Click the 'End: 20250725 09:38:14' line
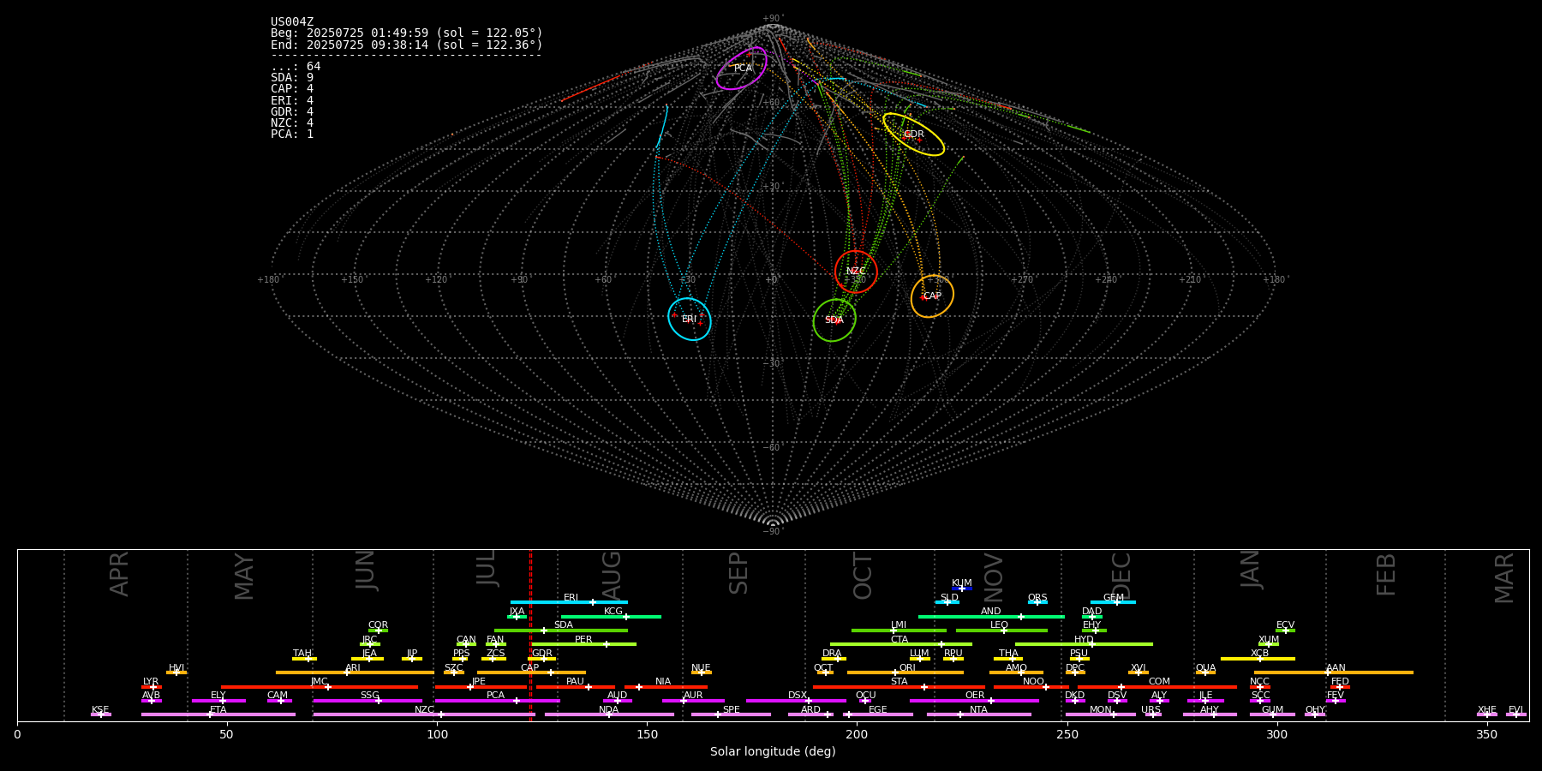Viewport: 1542px width, 771px height. [407, 45]
